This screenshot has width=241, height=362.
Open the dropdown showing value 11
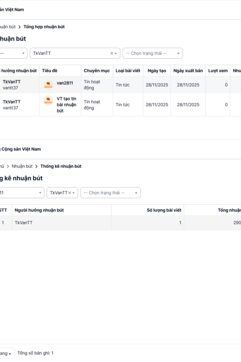pyautogui.click(x=21, y=193)
